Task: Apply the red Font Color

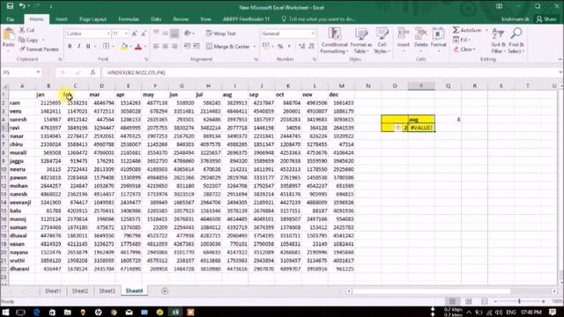Action: coord(138,47)
